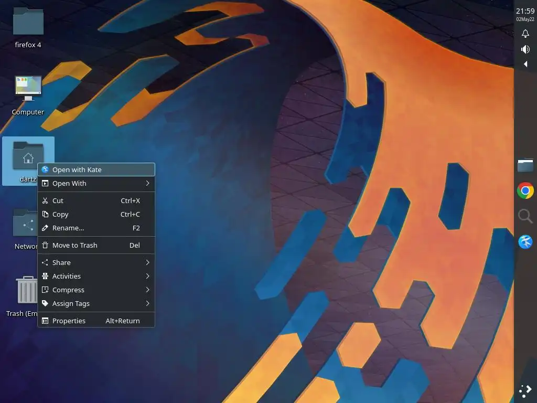Click the Open With submenu arrow

point(147,183)
